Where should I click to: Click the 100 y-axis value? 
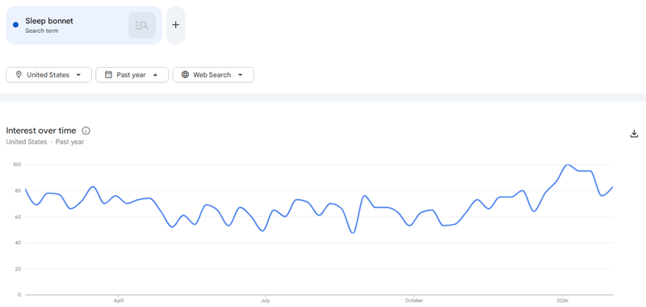[x=17, y=165]
